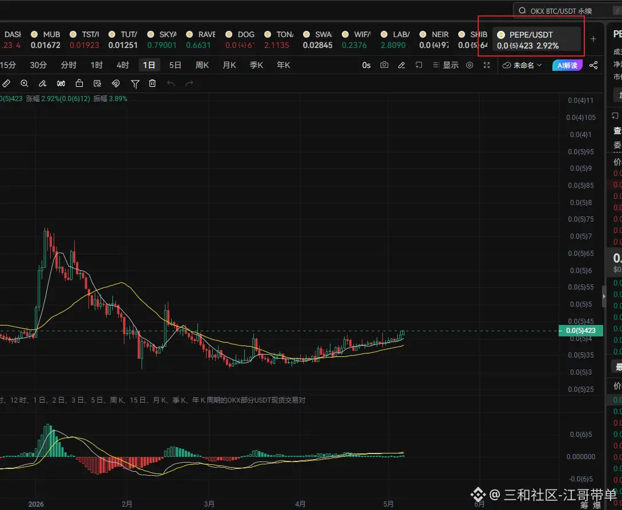The width and height of the screenshot is (622, 510).
Task: Open the 显示 display options
Action: 446,65
